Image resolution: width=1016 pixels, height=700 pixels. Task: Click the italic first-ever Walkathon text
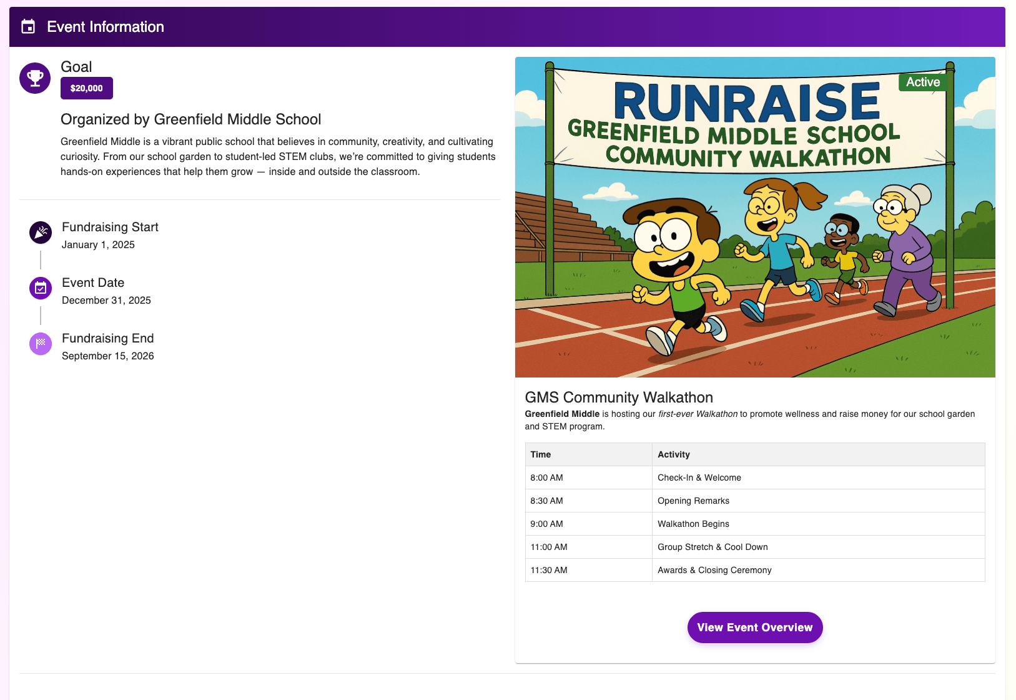point(698,414)
